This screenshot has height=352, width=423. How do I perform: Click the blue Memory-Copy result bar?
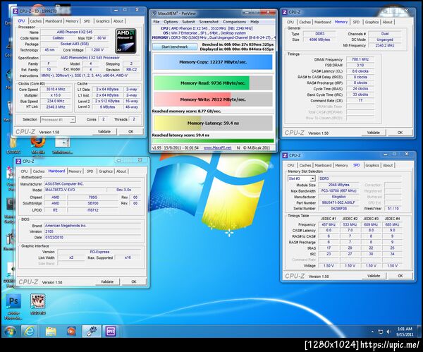(213, 62)
